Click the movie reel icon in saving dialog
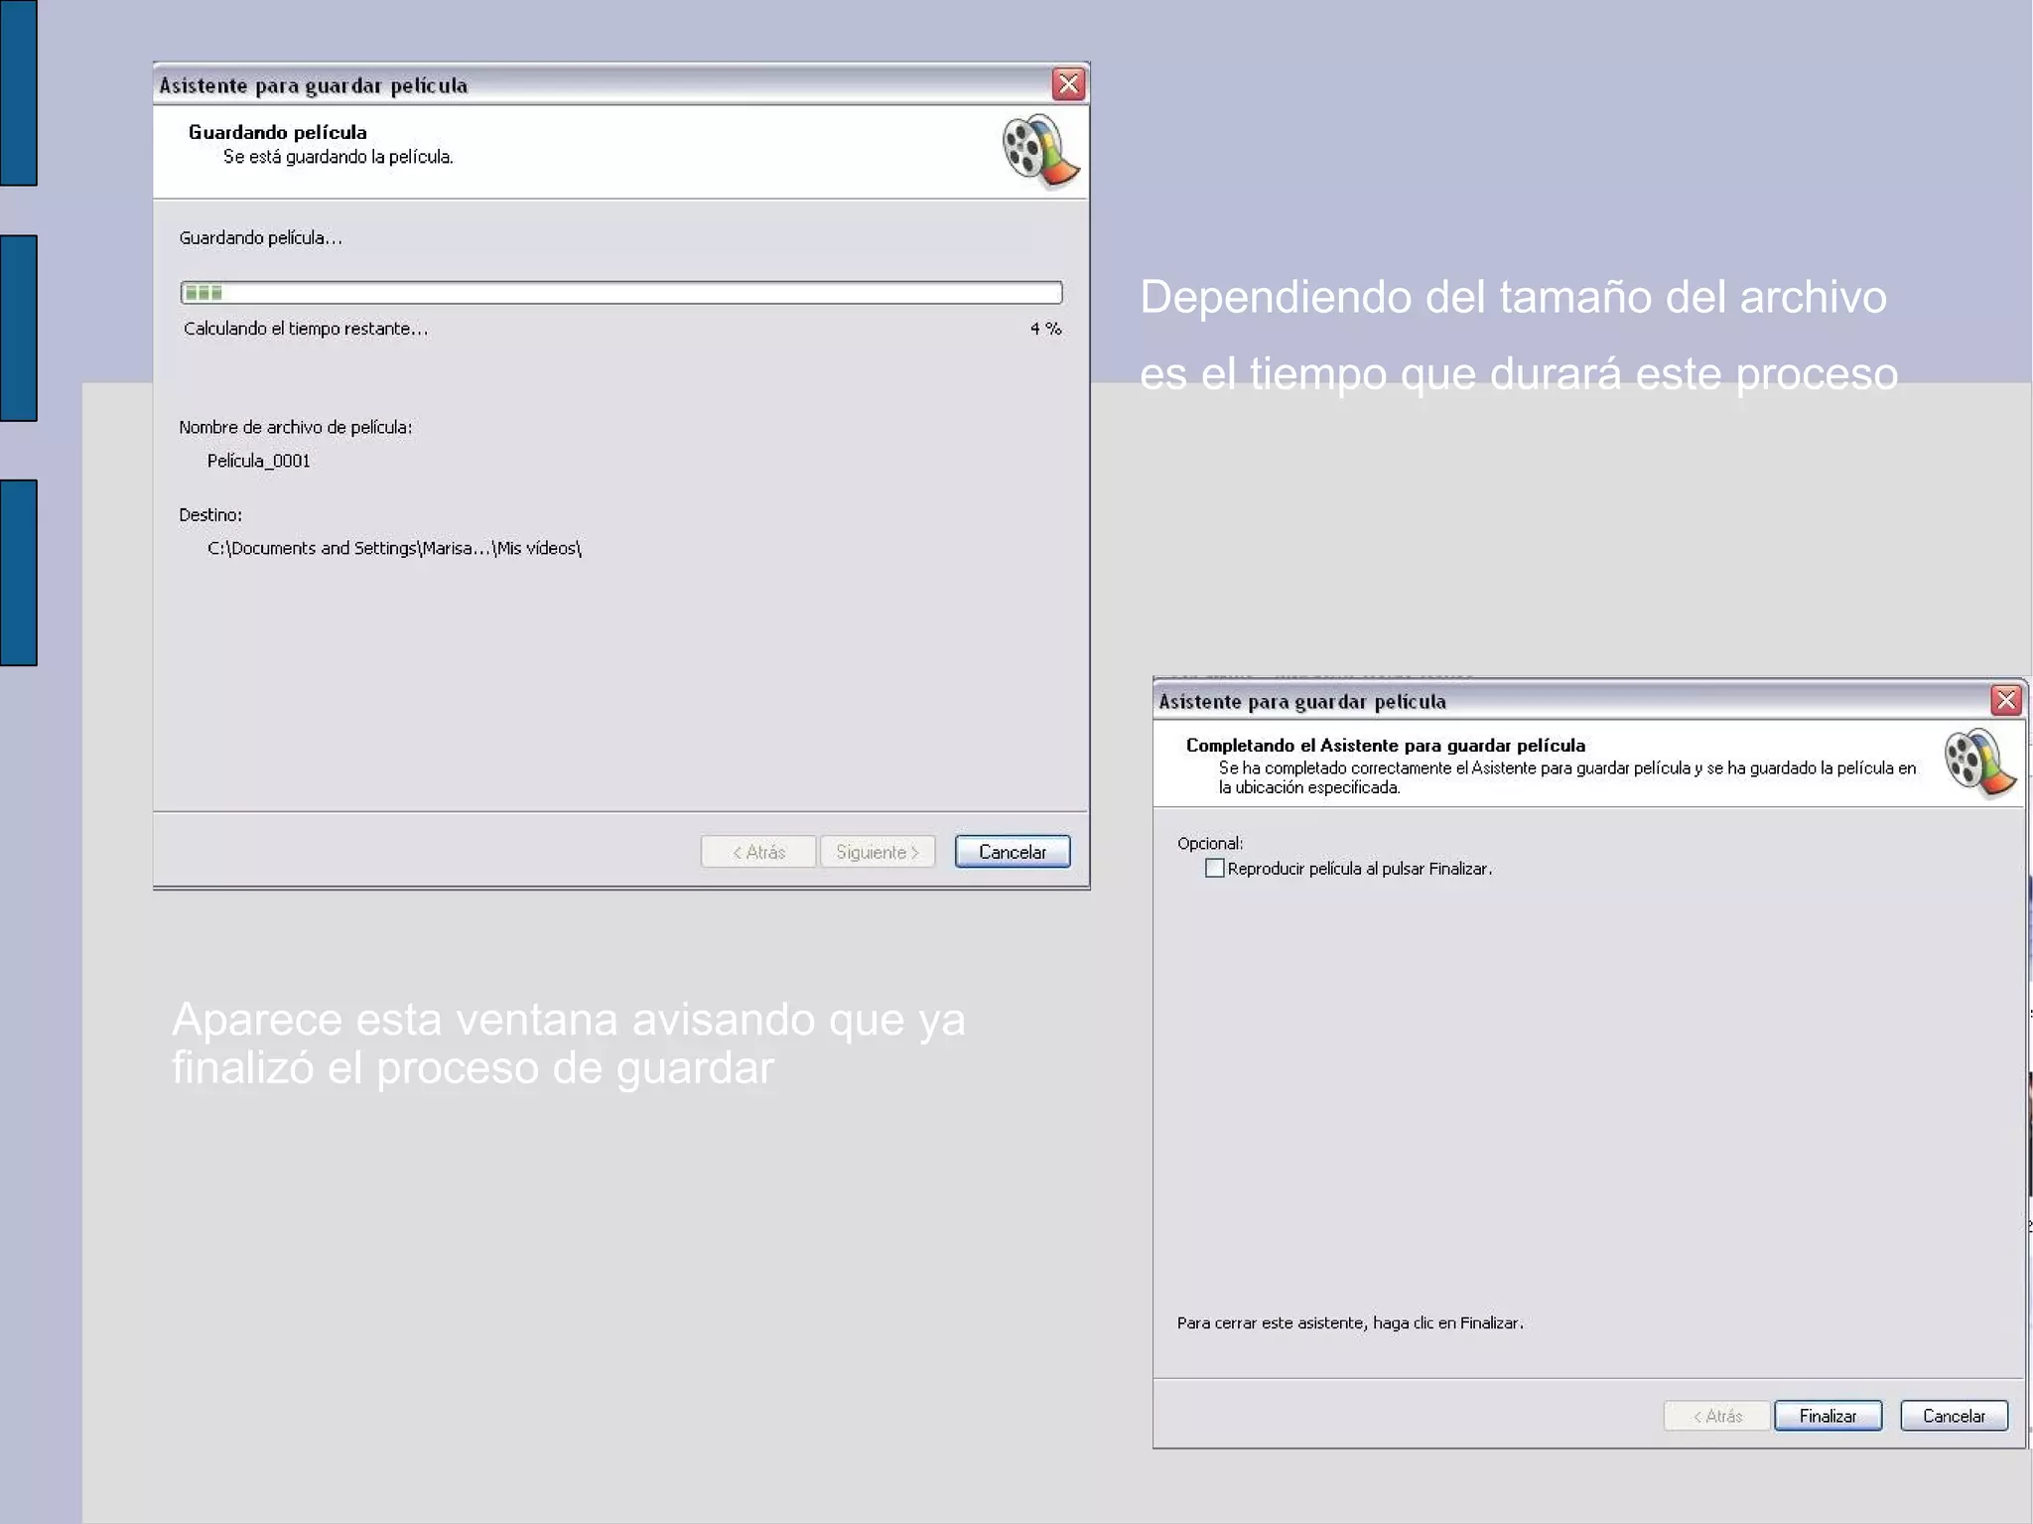This screenshot has width=2033, height=1524. pos(1039,151)
